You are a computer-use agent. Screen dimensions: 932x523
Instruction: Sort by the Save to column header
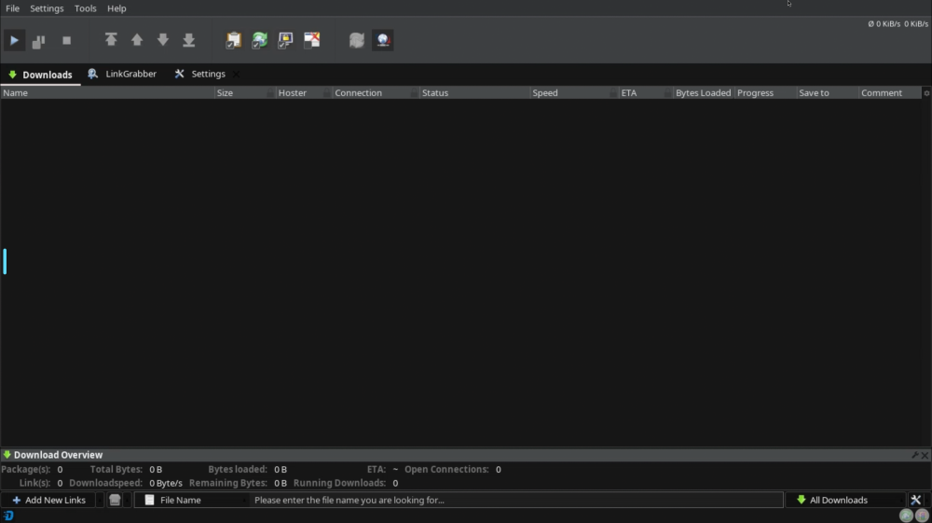pos(827,92)
